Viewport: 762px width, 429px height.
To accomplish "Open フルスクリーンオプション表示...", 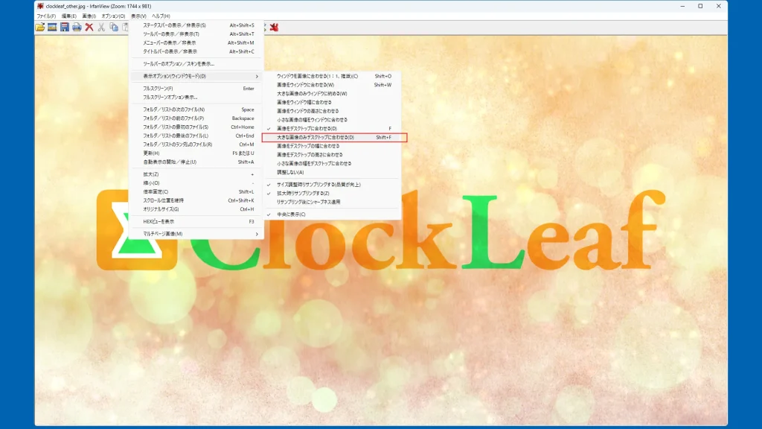I will pyautogui.click(x=196, y=98).
